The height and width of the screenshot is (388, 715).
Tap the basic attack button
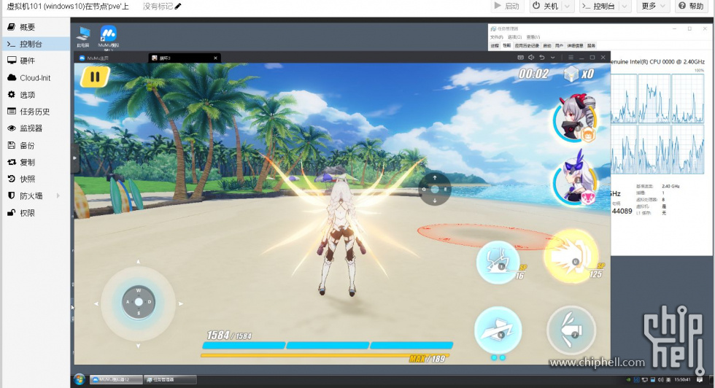[x=571, y=330]
